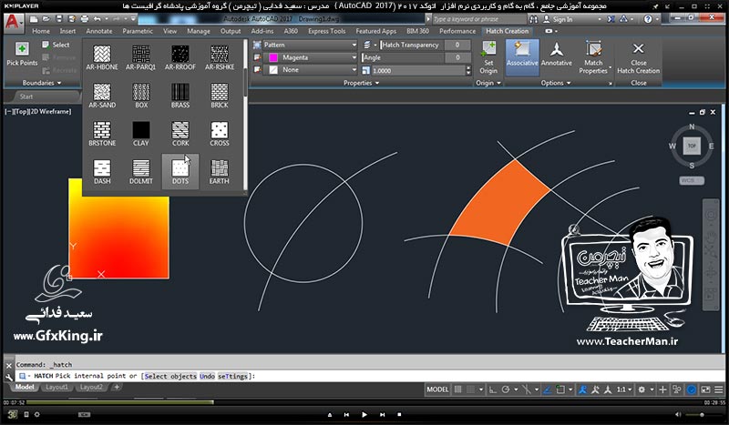Click the Autodesk Exchange X icon
This screenshot has width=729, height=425.
click(611, 19)
